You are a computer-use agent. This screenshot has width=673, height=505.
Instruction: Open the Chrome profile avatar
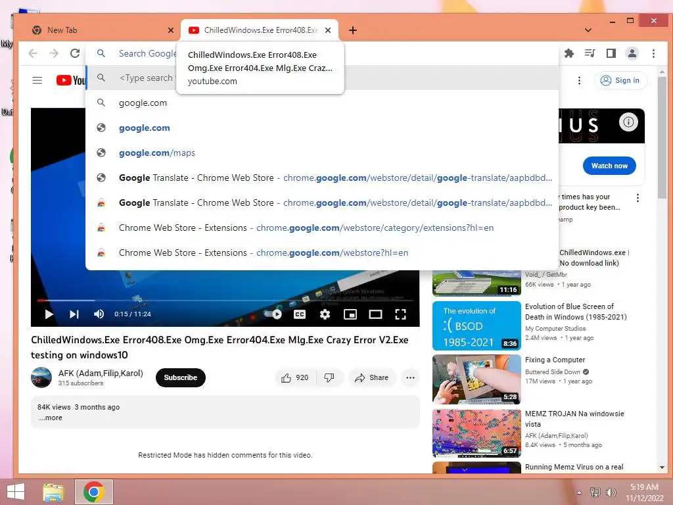click(632, 53)
